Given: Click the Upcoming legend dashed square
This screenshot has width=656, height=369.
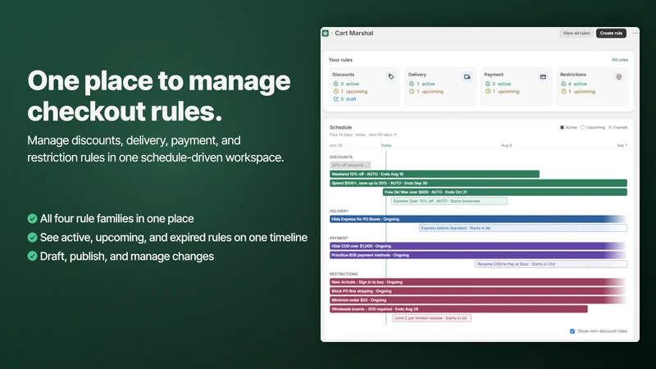Looking at the screenshot, I should [x=582, y=127].
